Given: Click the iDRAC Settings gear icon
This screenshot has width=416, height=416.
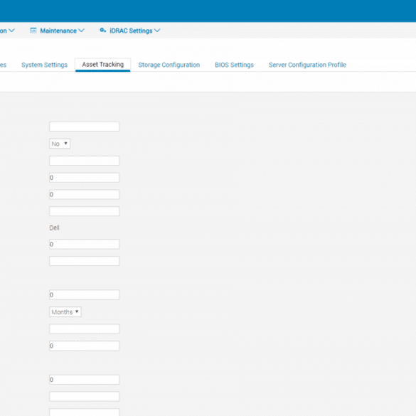Looking at the screenshot, I should 103,31.
